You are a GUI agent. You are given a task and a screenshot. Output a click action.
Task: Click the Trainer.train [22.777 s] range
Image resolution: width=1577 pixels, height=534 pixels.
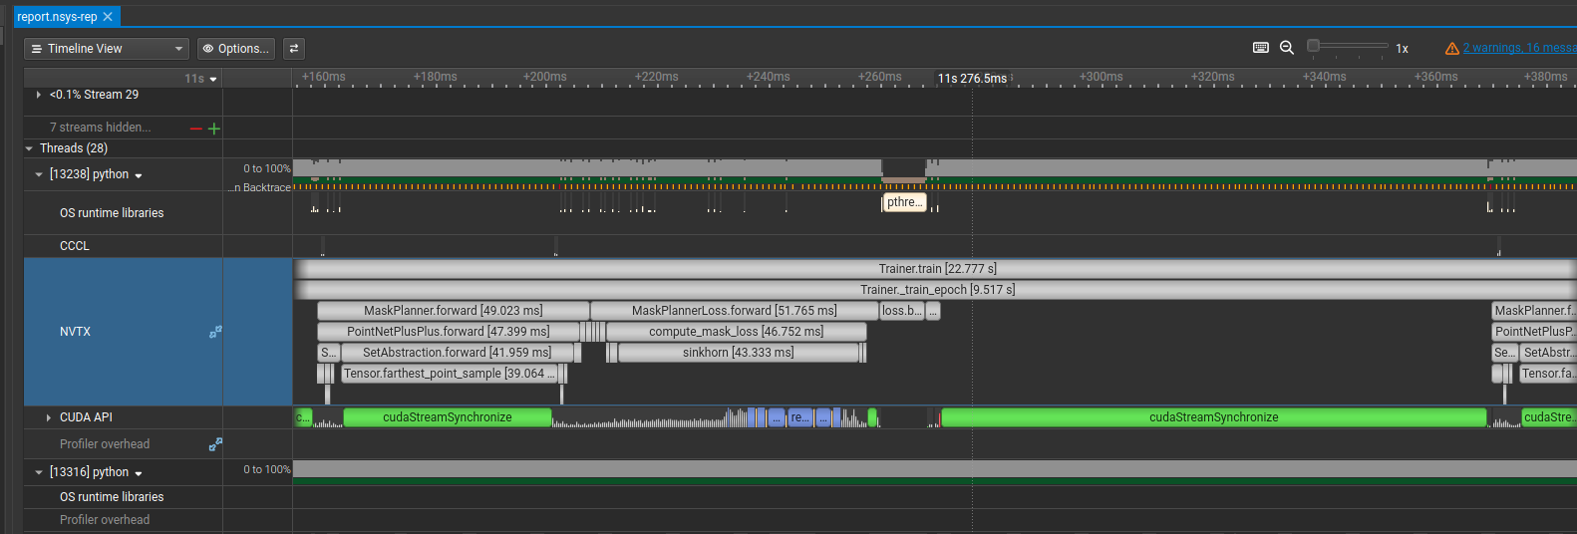coord(935,269)
